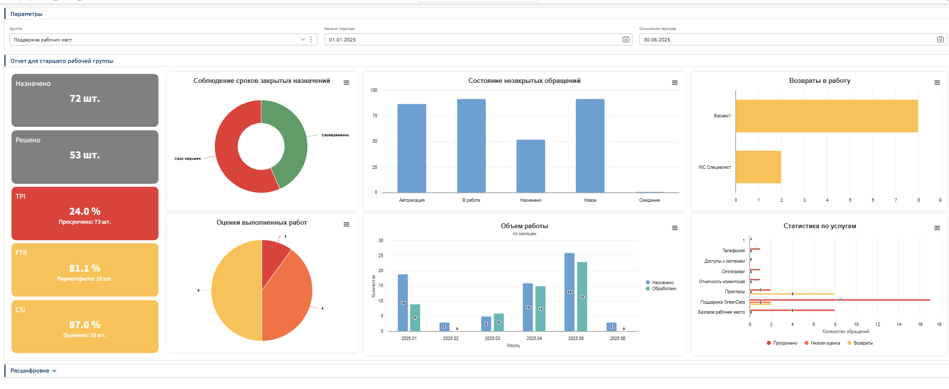949x389 pixels.
Task: Open Оценки выполненных работ chart menu icon
Action: tap(346, 225)
